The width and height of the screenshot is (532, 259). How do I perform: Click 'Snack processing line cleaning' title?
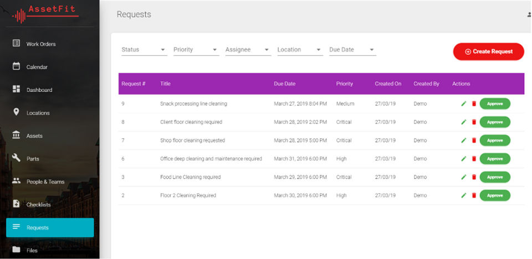[193, 103]
